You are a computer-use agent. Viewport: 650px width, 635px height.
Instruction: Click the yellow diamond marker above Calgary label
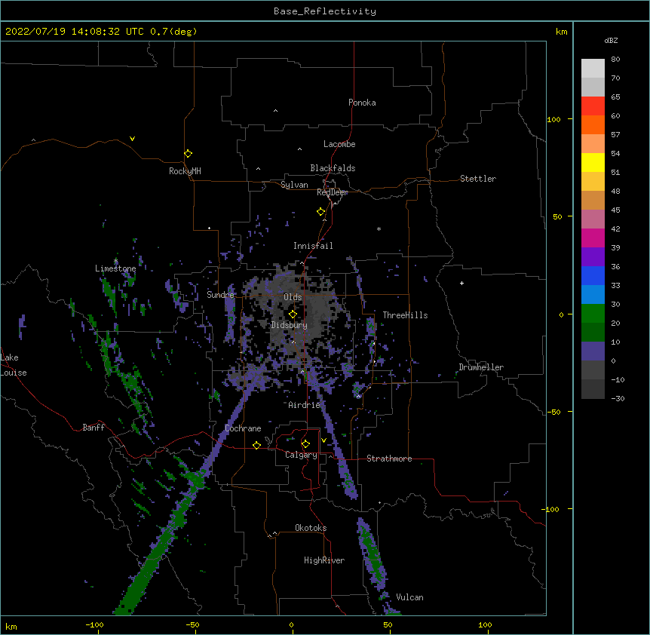pyautogui.click(x=305, y=444)
